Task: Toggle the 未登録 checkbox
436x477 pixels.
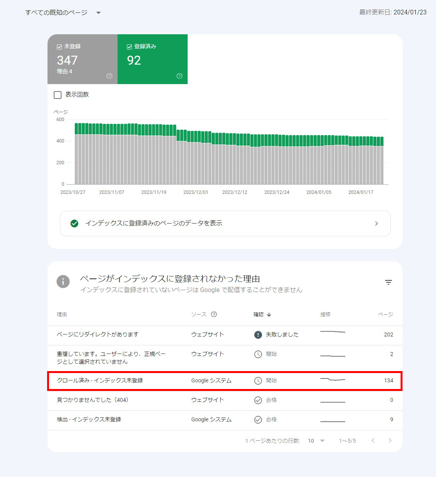Action: coord(60,47)
